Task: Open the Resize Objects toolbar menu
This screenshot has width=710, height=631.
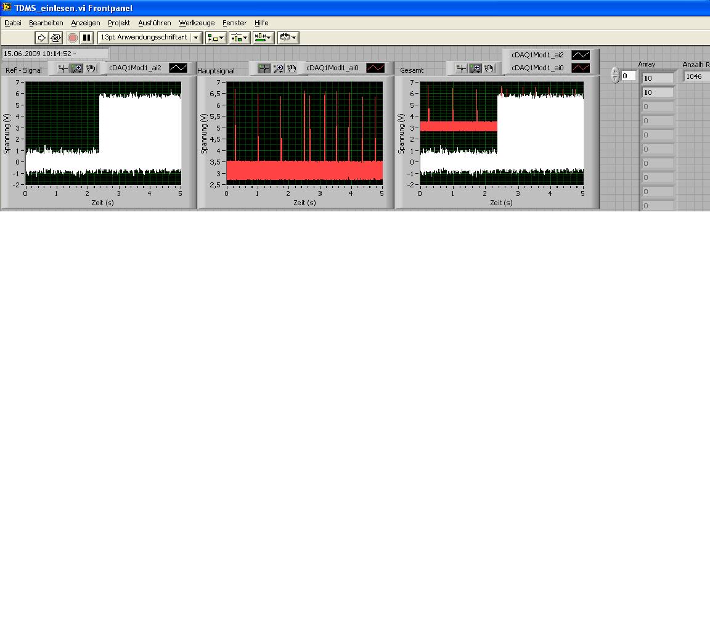Action: pos(264,38)
